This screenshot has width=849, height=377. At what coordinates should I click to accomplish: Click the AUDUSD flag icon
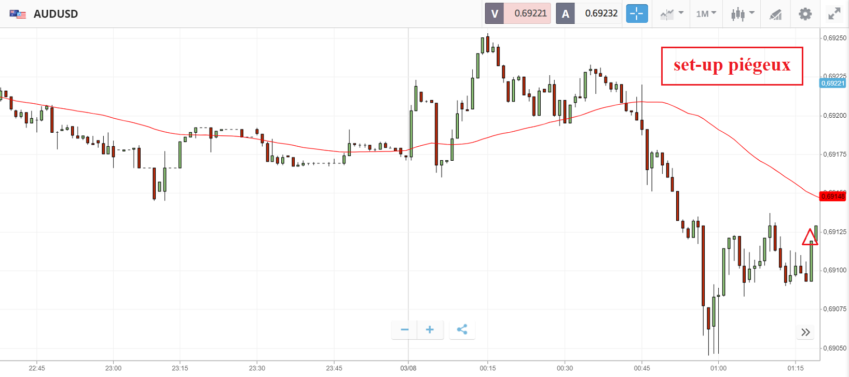click(18, 14)
